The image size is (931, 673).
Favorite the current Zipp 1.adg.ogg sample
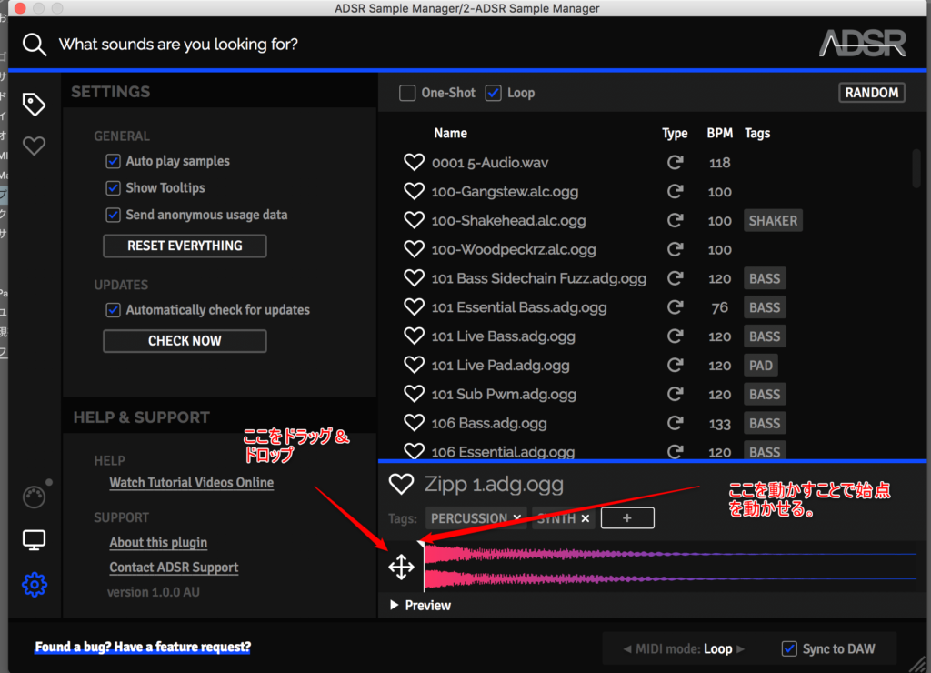[401, 484]
